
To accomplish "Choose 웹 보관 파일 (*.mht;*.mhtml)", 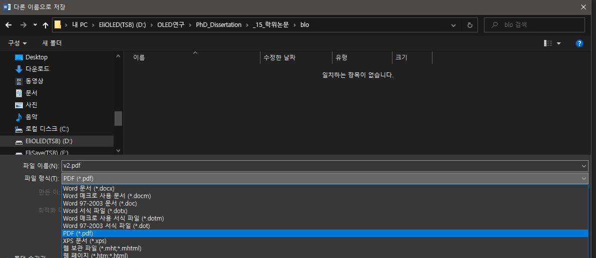I will point(325,248).
